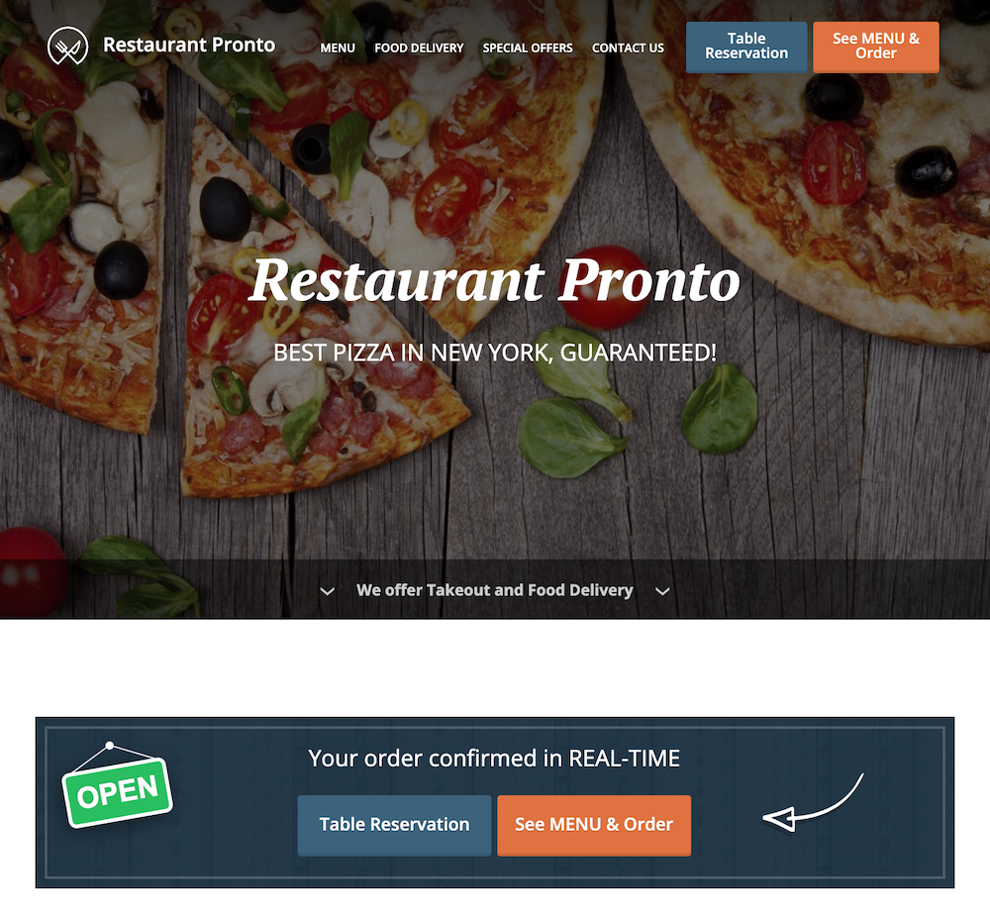Click the right chevron beside Food Delivery text
990x920 pixels.
(x=662, y=591)
